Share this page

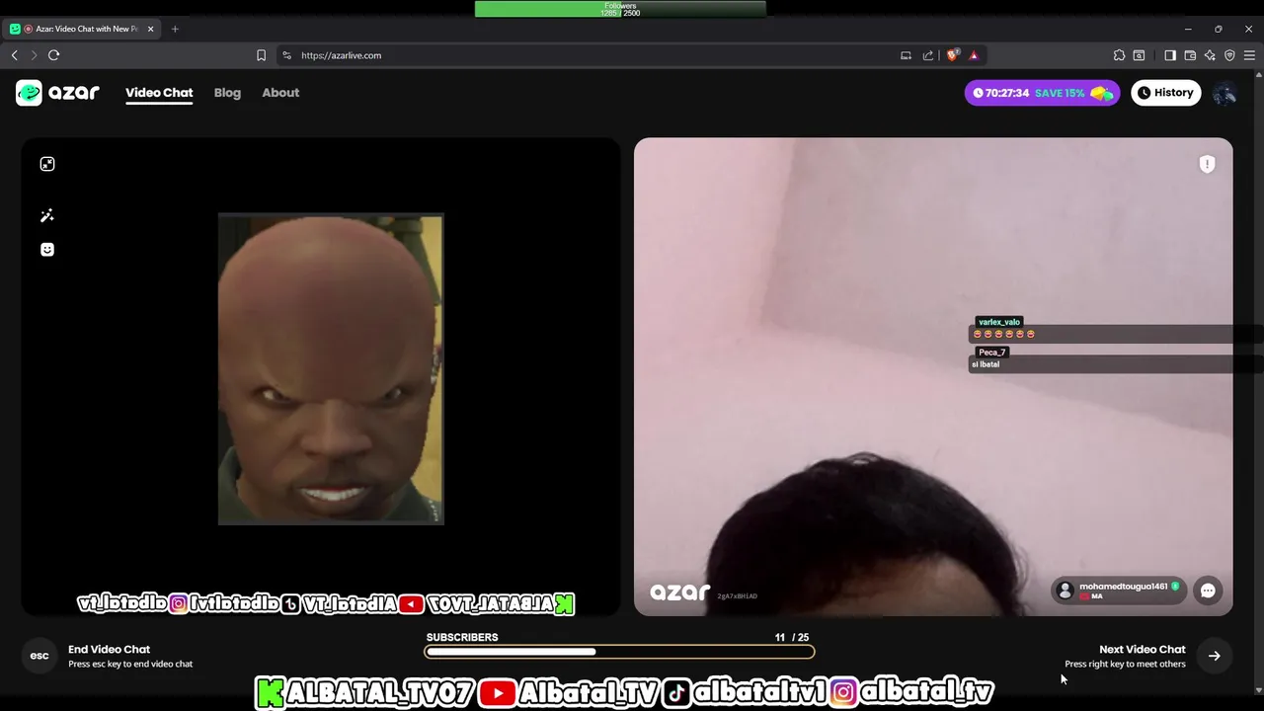(x=928, y=55)
